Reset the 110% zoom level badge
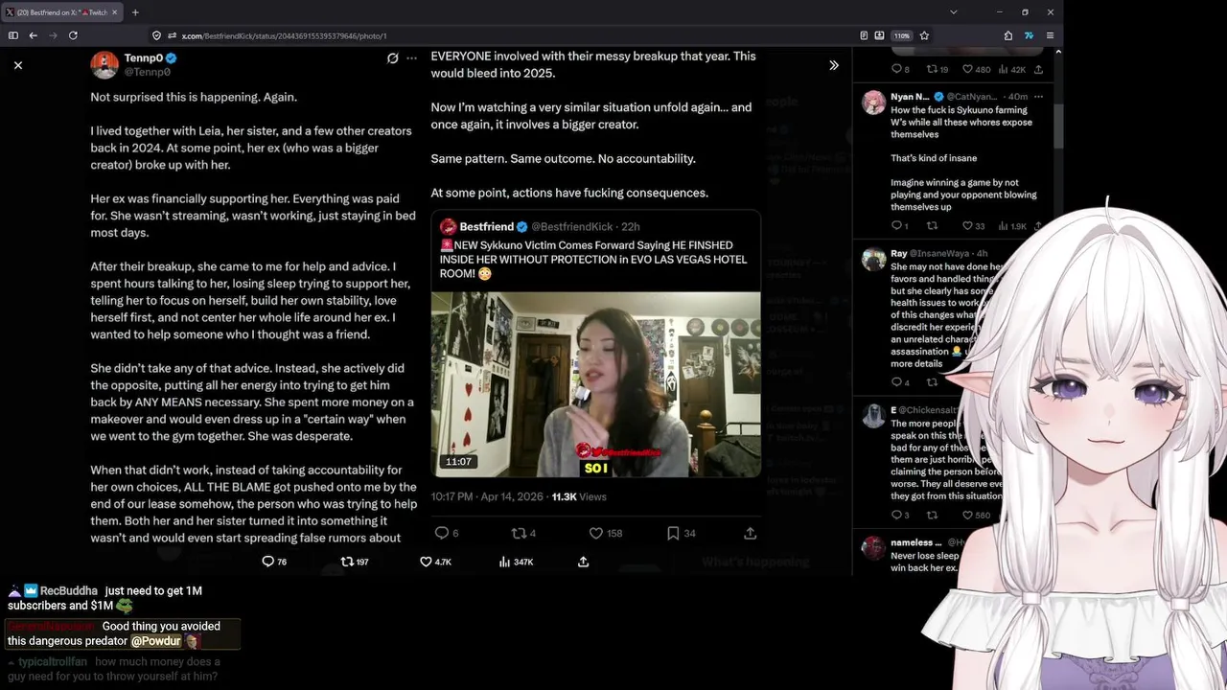1227x690 pixels. [x=902, y=35]
